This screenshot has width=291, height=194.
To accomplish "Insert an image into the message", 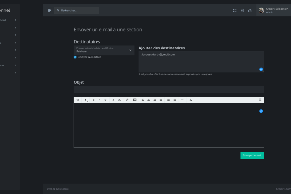I will coord(135,100).
